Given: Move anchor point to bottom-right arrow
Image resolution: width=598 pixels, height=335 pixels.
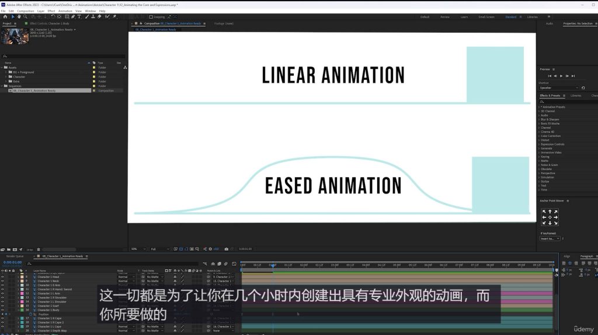Looking at the screenshot, I should click(x=556, y=223).
